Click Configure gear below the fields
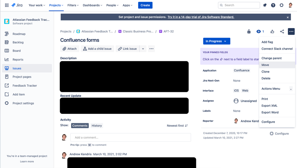297x168 pixels. coord(279,134)
